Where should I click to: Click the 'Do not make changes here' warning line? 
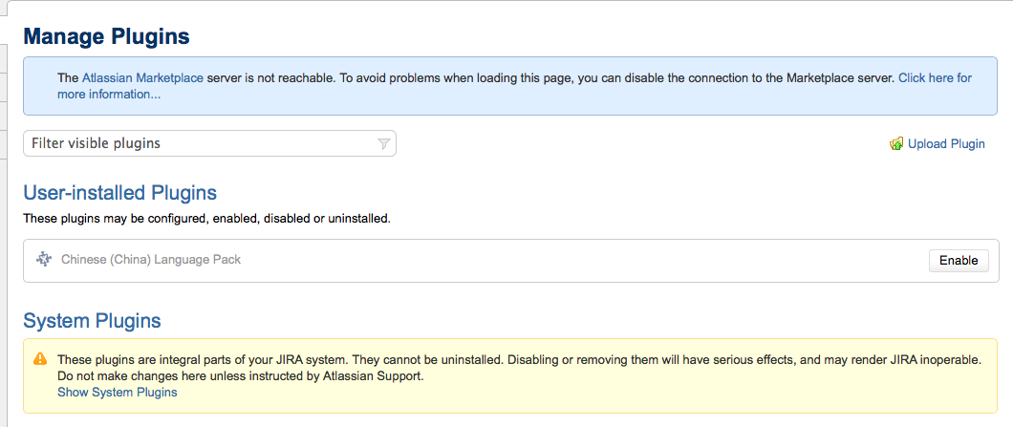(x=239, y=376)
